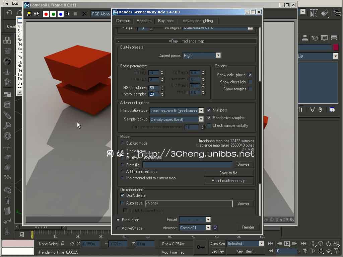
Task: Open the Edit menu
Action: pos(15,3)
